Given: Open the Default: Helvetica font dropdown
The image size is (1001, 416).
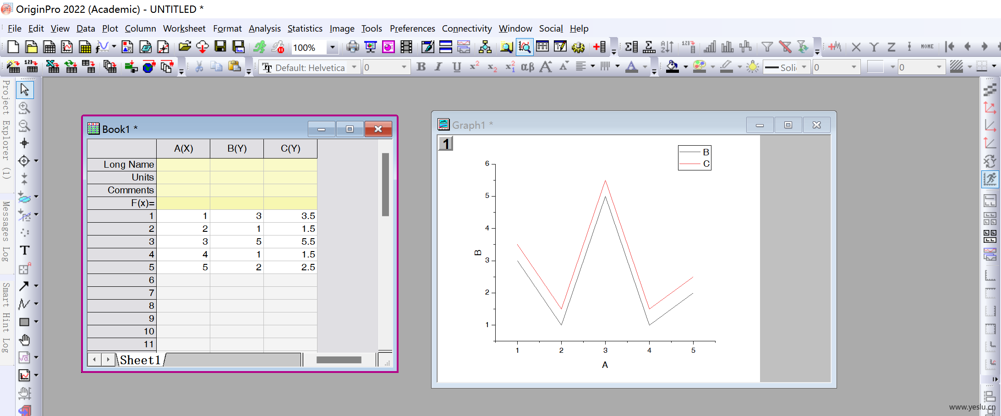Looking at the screenshot, I should 354,67.
